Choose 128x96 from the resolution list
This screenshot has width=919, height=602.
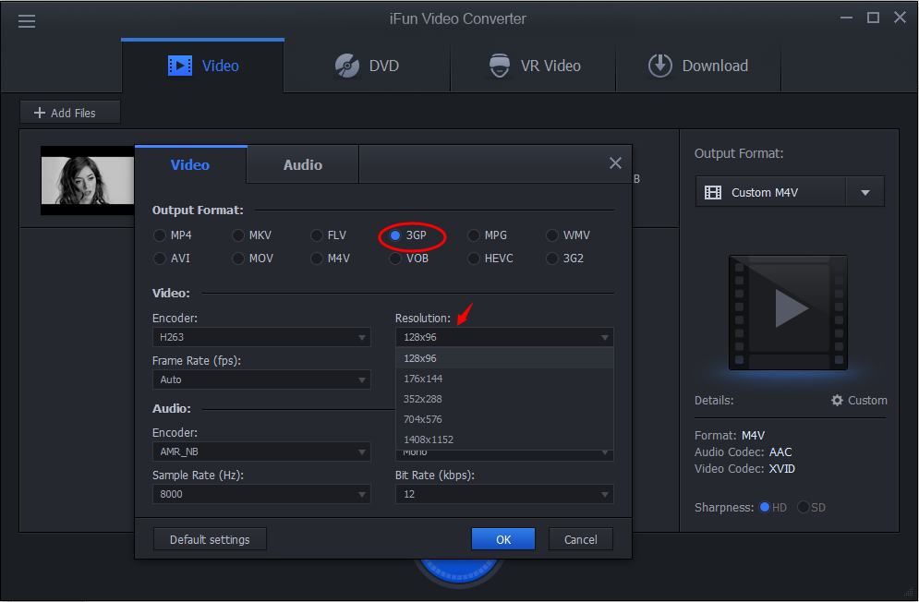pos(504,358)
